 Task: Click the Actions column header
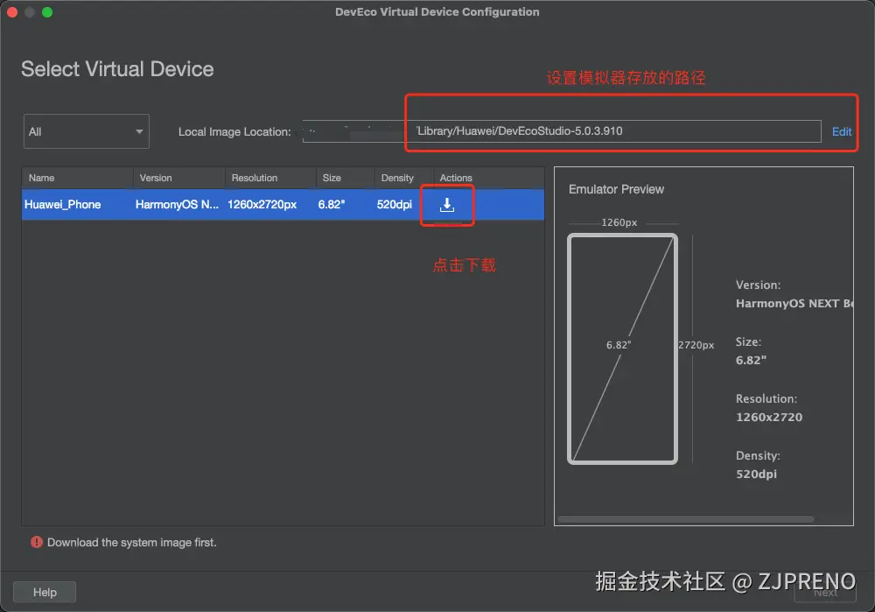coord(488,178)
